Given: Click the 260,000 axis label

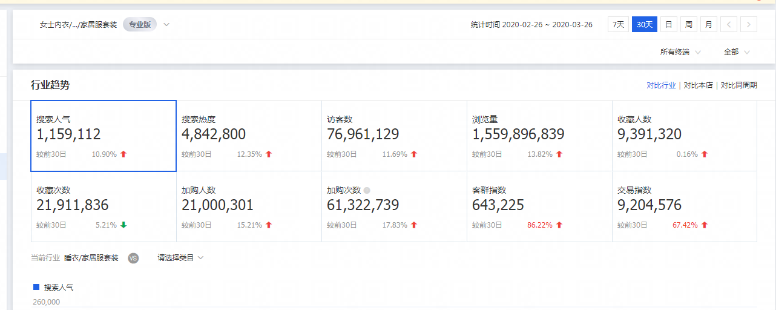Looking at the screenshot, I should click(47, 302).
